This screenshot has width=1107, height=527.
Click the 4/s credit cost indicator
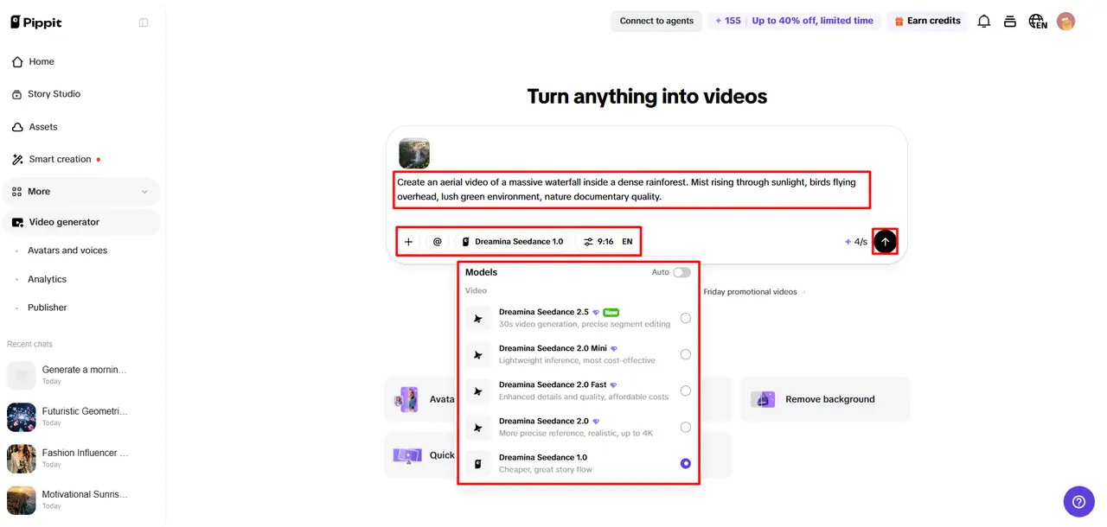tap(856, 242)
